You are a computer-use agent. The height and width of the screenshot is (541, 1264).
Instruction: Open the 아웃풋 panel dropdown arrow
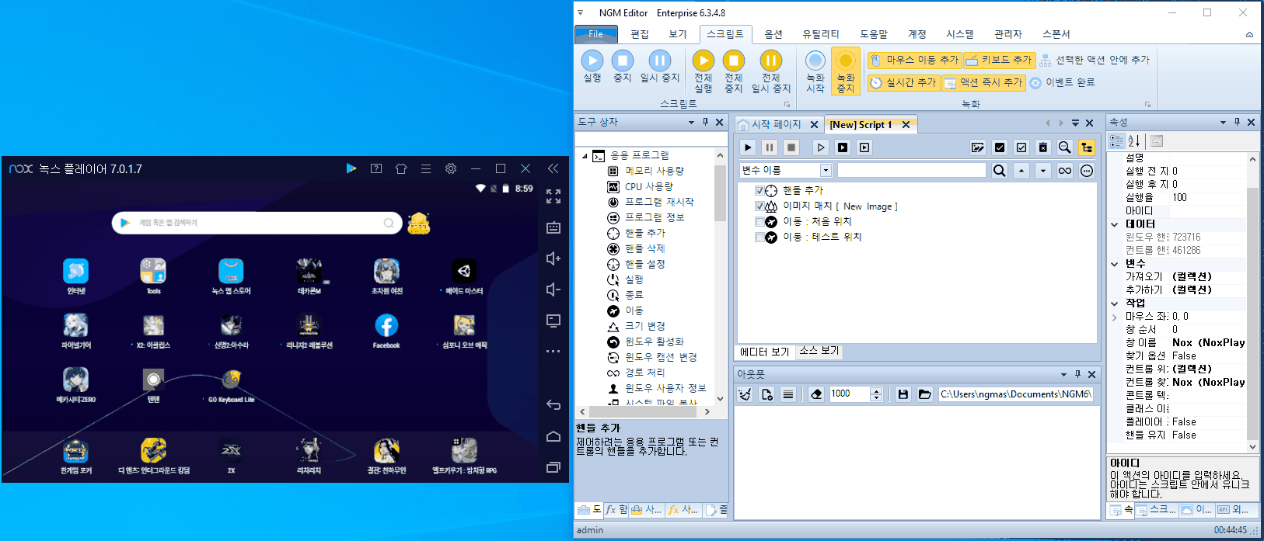[1063, 374]
